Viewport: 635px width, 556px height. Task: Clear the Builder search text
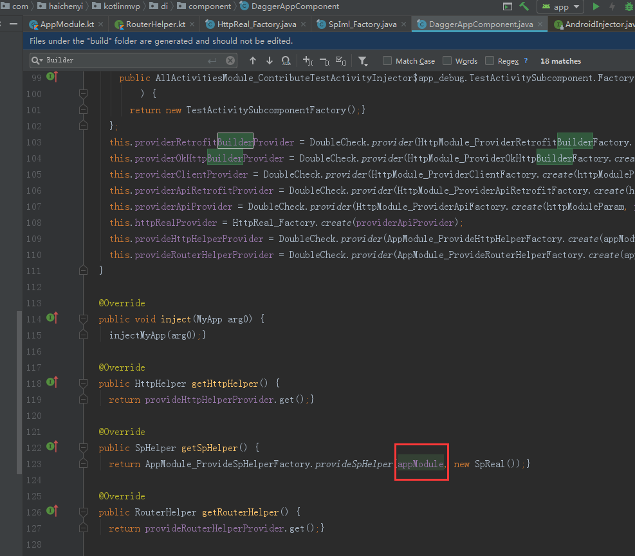point(230,60)
